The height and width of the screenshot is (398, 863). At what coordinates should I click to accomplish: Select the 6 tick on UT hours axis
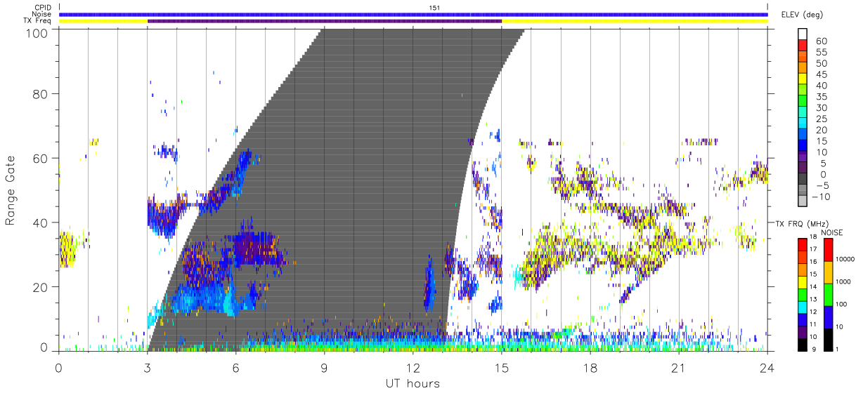point(235,366)
